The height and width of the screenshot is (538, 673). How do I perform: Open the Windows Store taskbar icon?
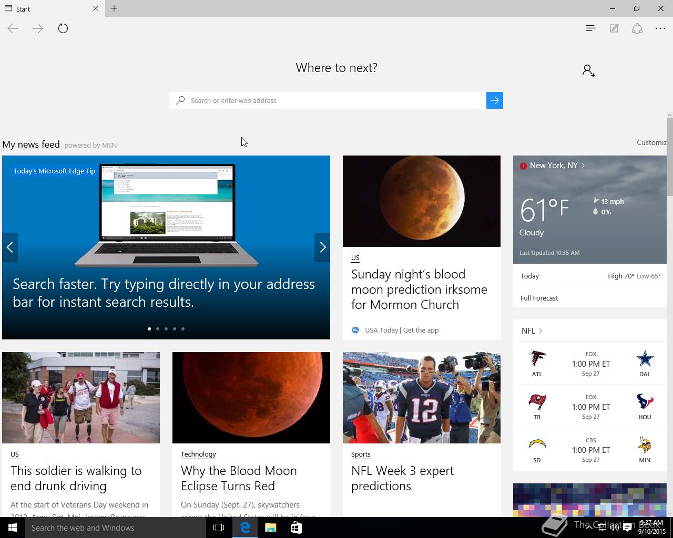click(296, 527)
